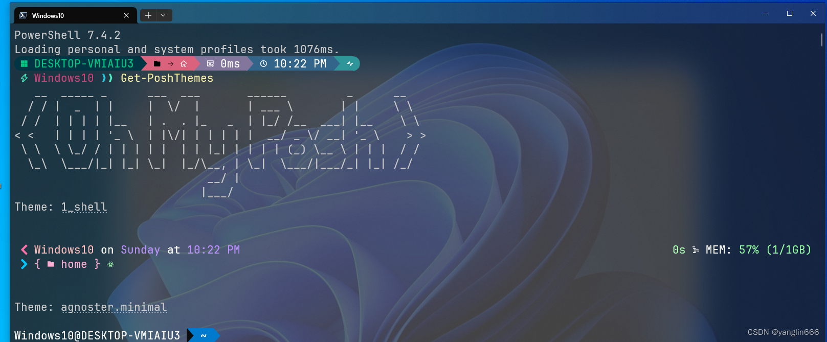Click the arrow icon between folder and home
This screenshot has width=827, height=342.
[170, 64]
